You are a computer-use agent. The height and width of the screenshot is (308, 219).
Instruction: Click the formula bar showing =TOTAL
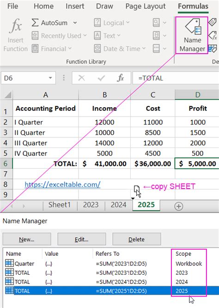[x=176, y=78]
